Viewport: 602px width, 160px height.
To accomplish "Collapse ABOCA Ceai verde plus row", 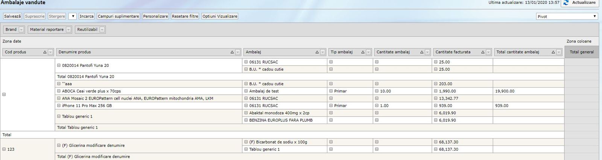I will pyautogui.click(x=59, y=91).
